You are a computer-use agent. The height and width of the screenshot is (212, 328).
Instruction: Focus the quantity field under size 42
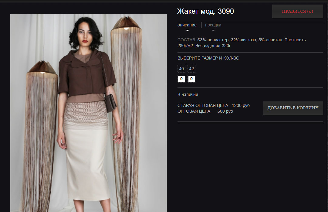tap(191, 79)
